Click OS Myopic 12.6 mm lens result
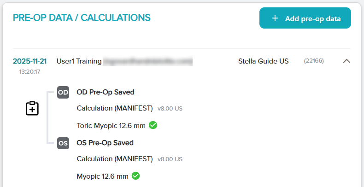The height and width of the screenshot is (187, 364). click(x=102, y=176)
